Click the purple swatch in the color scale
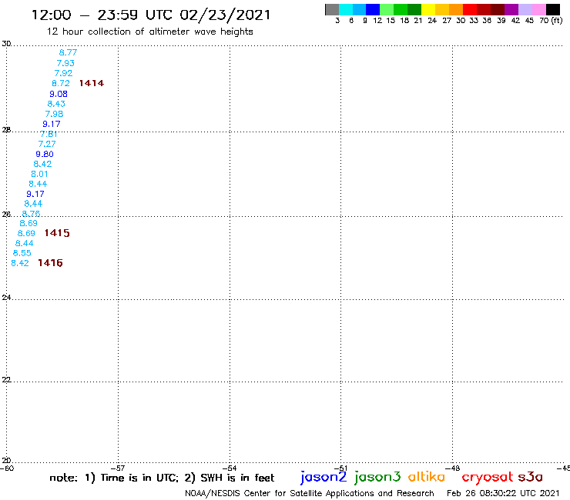 tap(511, 9)
